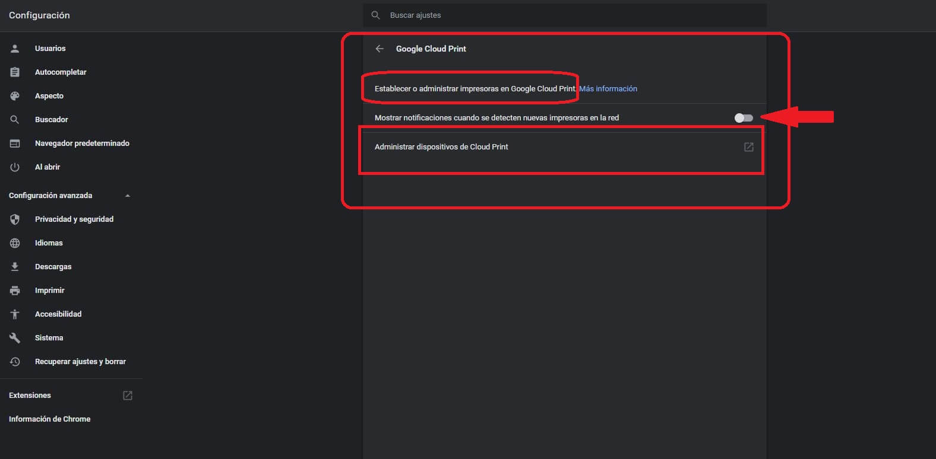Image resolution: width=936 pixels, height=459 pixels.
Task: Select Al abrir in the sidebar
Action: (48, 167)
